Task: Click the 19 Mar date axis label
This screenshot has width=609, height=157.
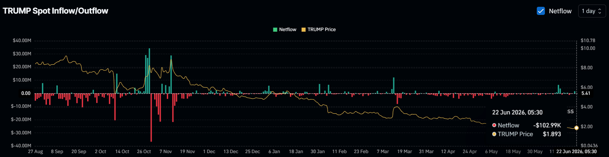Action: click(405, 151)
